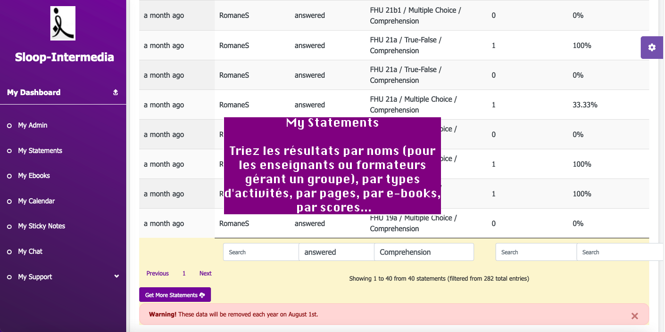Click 'a month ago' in the FHU 19a row
This screenshot has width=665, height=332.
click(x=164, y=224)
